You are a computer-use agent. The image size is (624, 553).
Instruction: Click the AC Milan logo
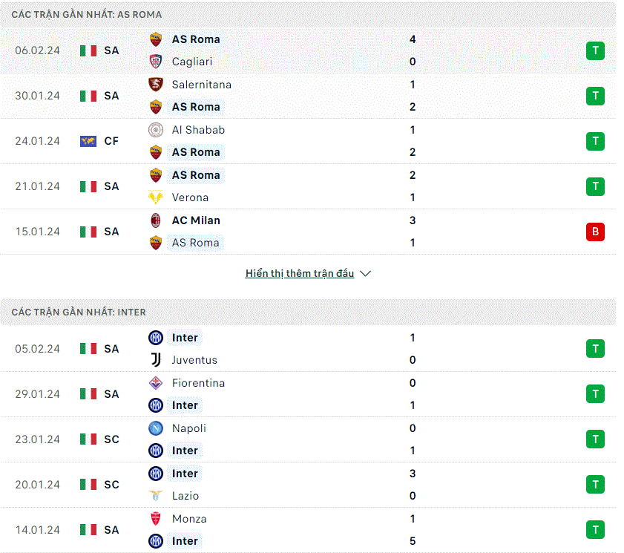[156, 220]
